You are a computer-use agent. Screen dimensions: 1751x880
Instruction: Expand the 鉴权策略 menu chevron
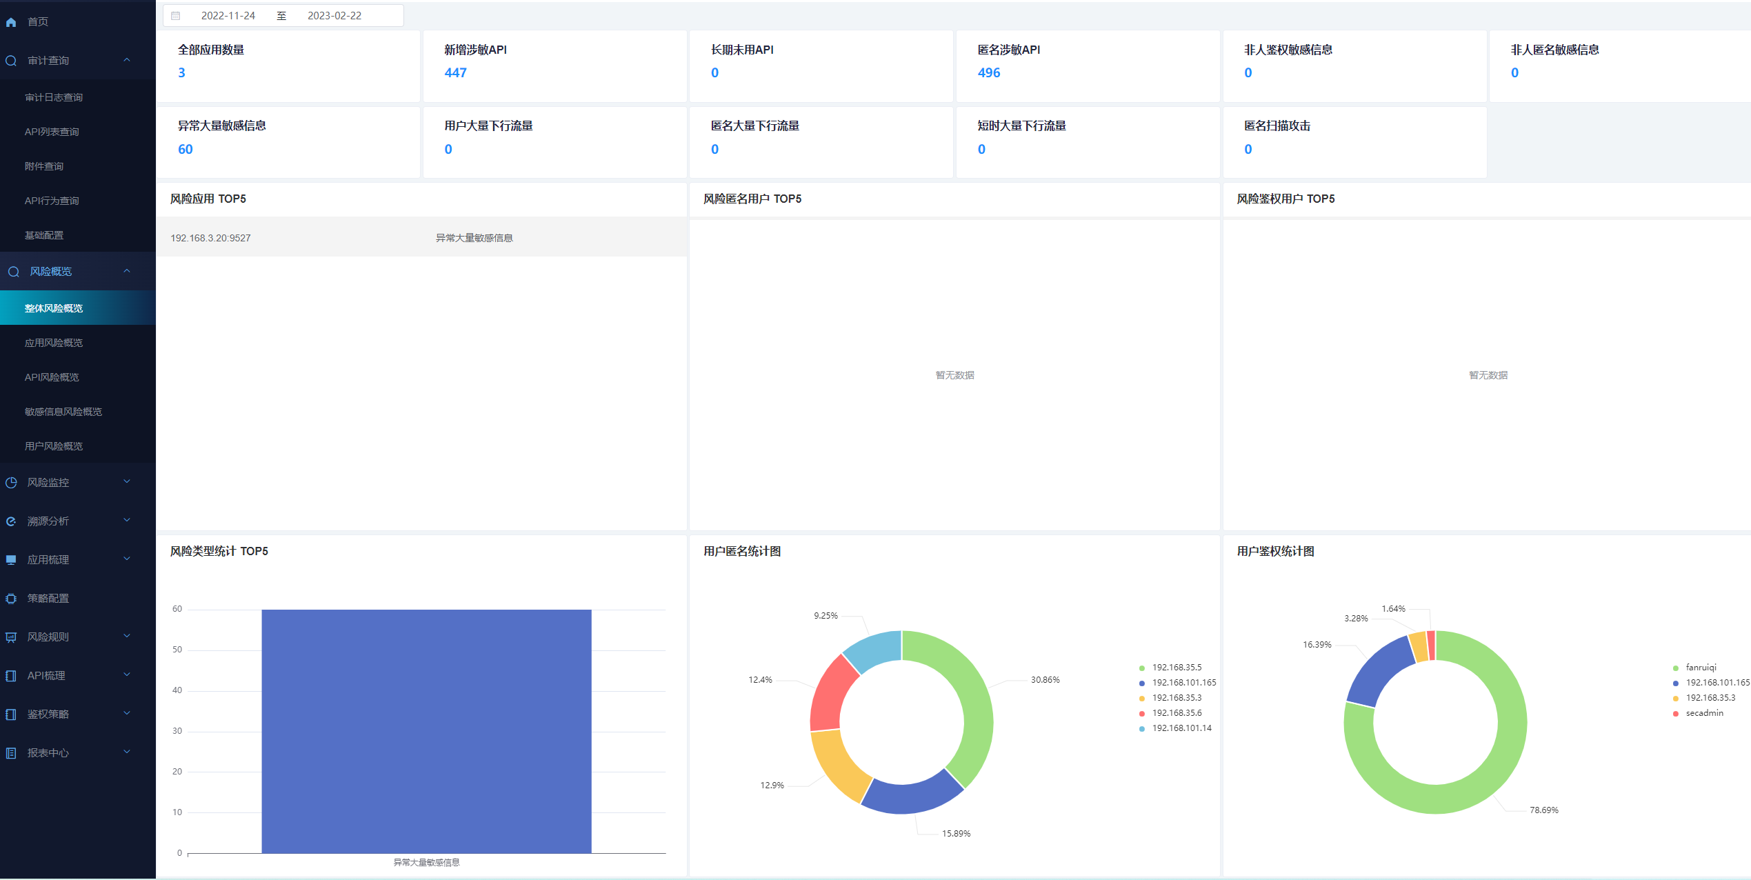[127, 713]
